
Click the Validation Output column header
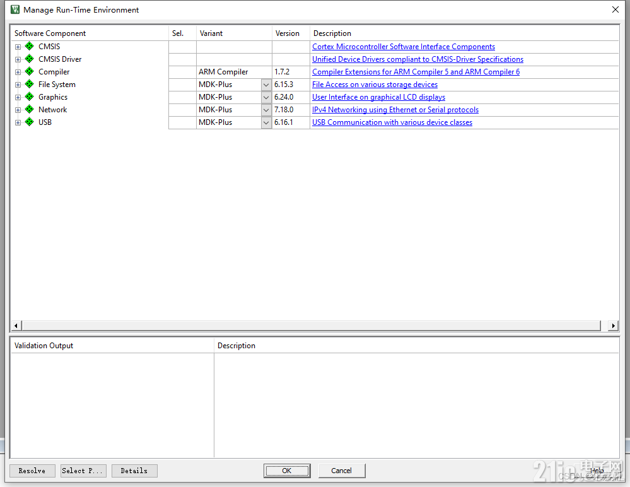coord(112,346)
